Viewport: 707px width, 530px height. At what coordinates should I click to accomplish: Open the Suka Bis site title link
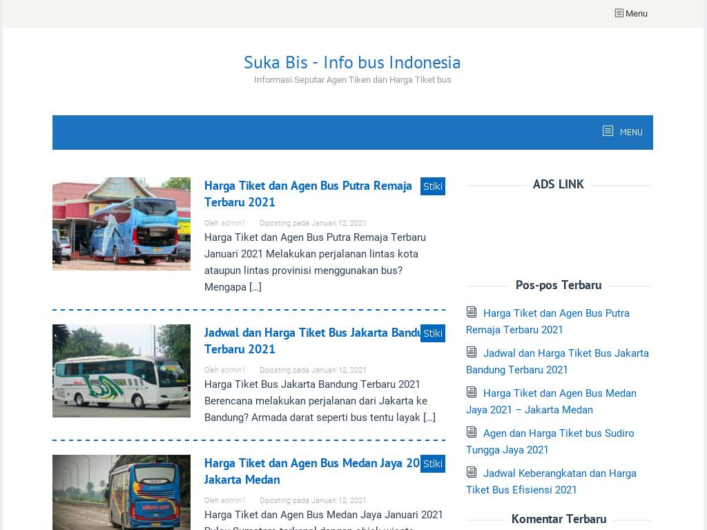[352, 62]
